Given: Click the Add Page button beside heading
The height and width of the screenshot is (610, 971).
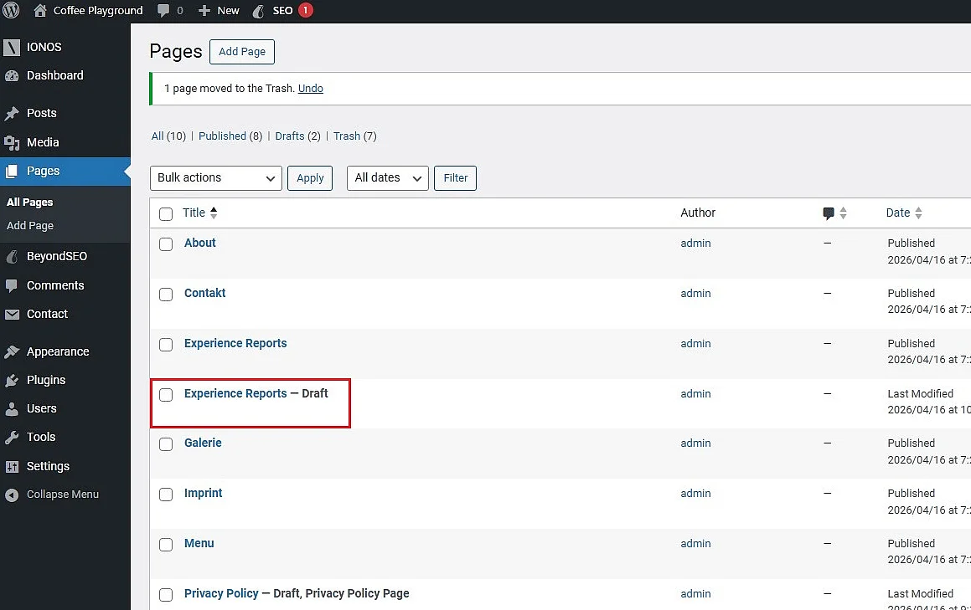Looking at the screenshot, I should pos(242,51).
